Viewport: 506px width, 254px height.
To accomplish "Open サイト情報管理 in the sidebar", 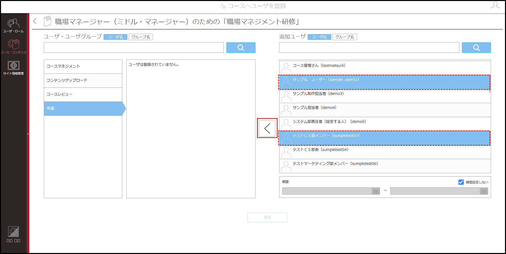I will [x=13, y=68].
